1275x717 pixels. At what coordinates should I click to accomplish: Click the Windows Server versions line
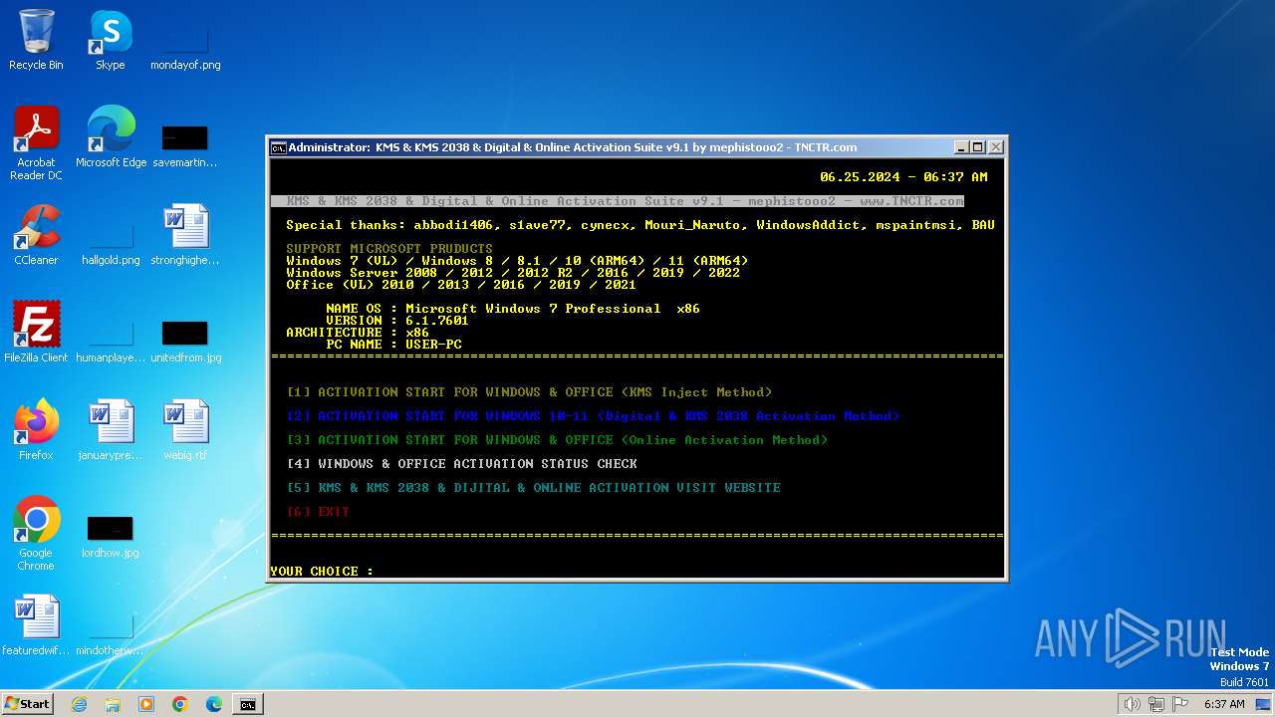click(x=513, y=273)
